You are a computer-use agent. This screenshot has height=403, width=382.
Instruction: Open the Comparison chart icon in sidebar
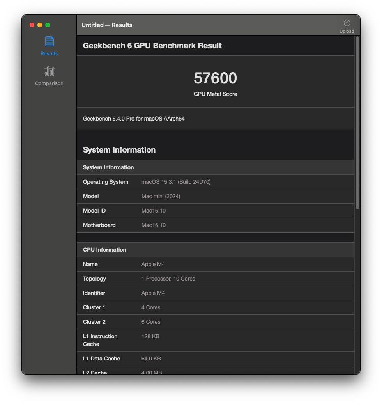[x=49, y=71]
